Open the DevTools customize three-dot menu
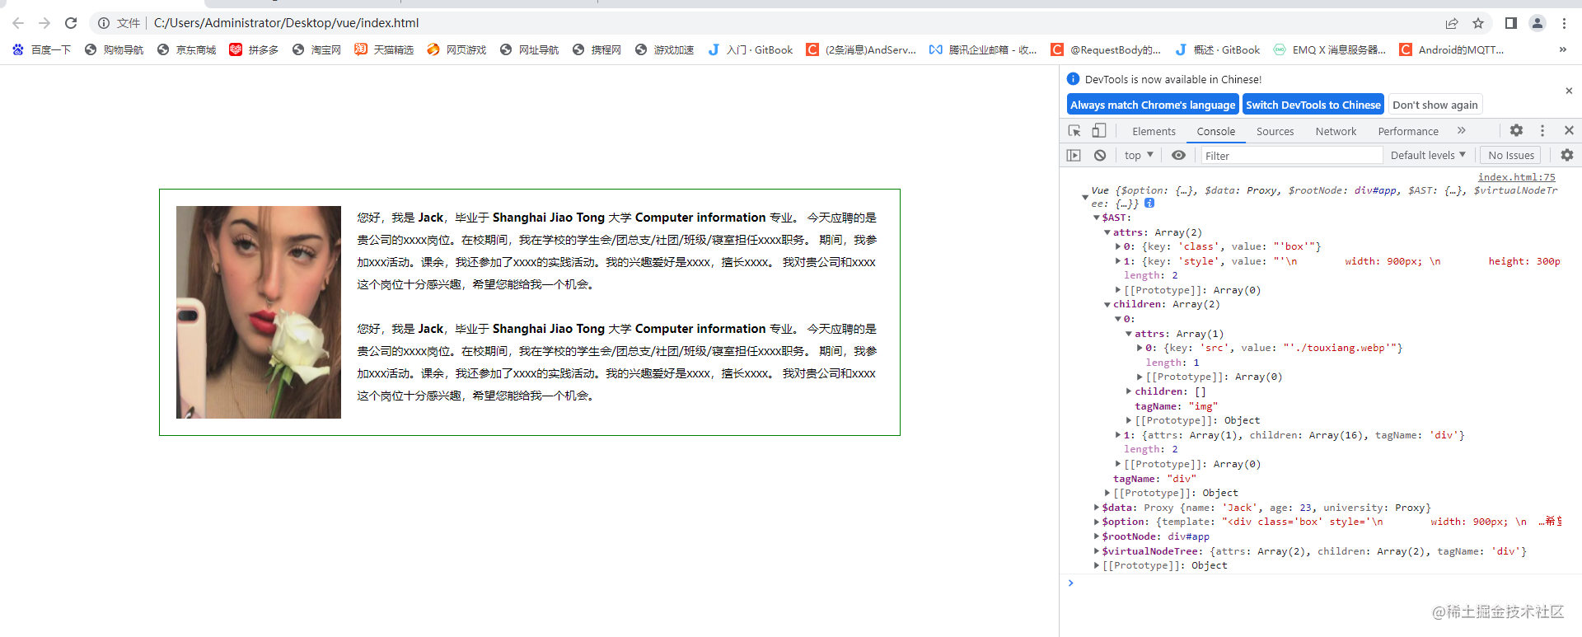Image resolution: width=1582 pixels, height=637 pixels. point(1542,130)
